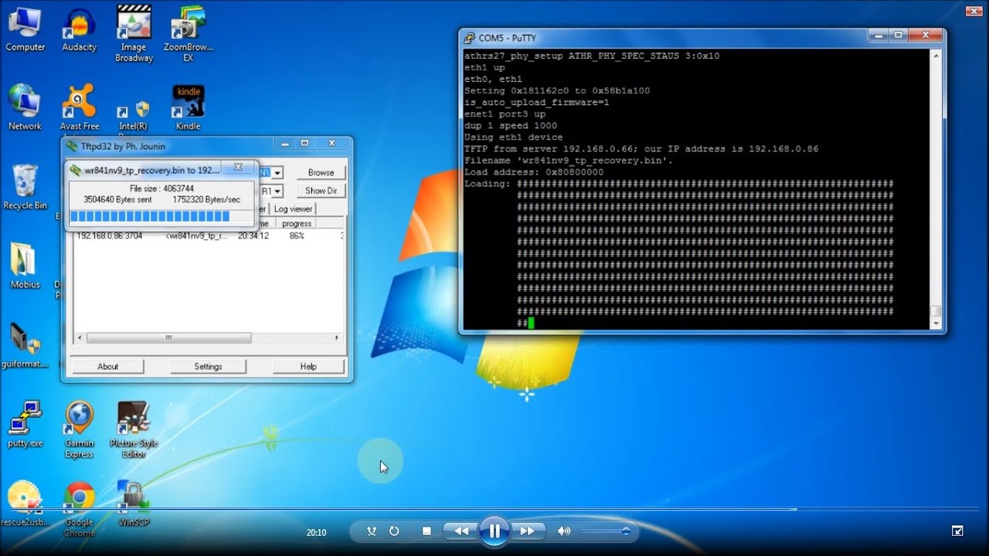Click the Tftpd32 horizontal scrollbar thumb
The image size is (989, 556).
point(168,338)
